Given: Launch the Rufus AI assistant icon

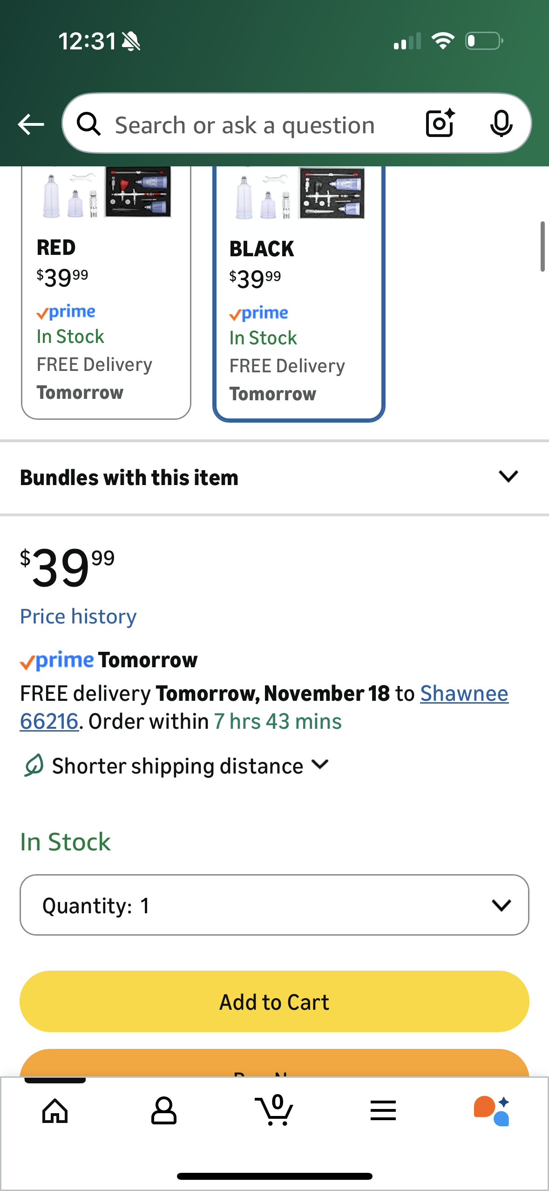Looking at the screenshot, I should pyautogui.click(x=492, y=1111).
